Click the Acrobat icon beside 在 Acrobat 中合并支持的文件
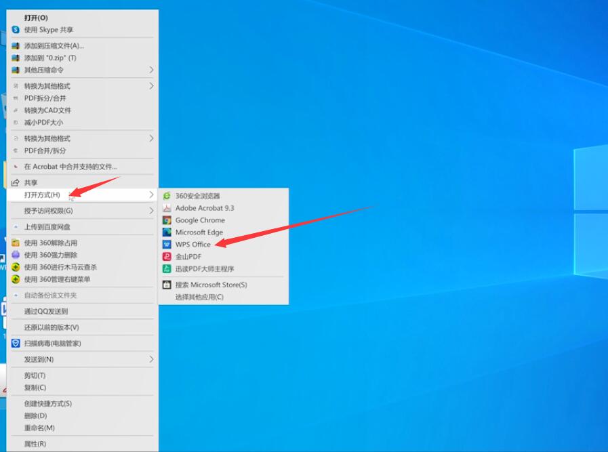 point(16,167)
